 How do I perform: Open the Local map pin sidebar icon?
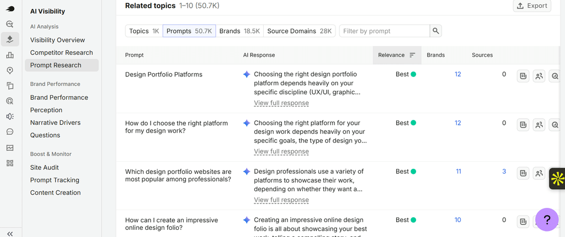(10, 70)
